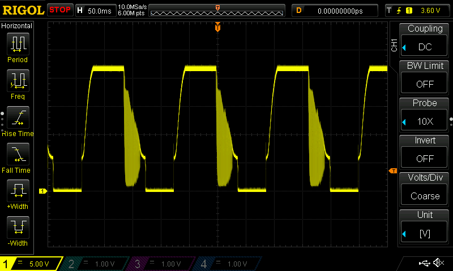453x271 pixels.
Task: Select channel 1 tab 5.00 V
Action: click(x=31, y=264)
